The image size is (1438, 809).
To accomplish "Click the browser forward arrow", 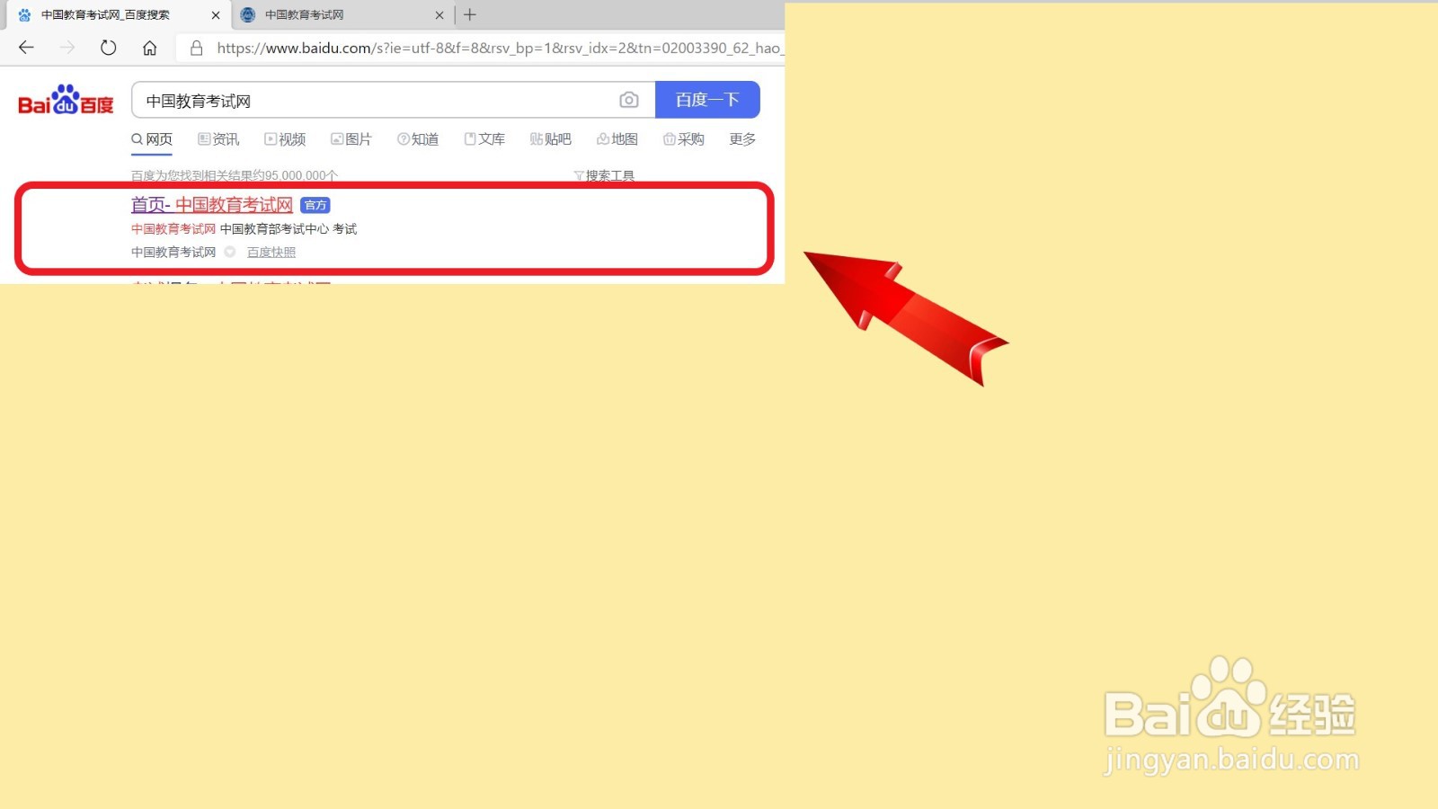I will (67, 48).
